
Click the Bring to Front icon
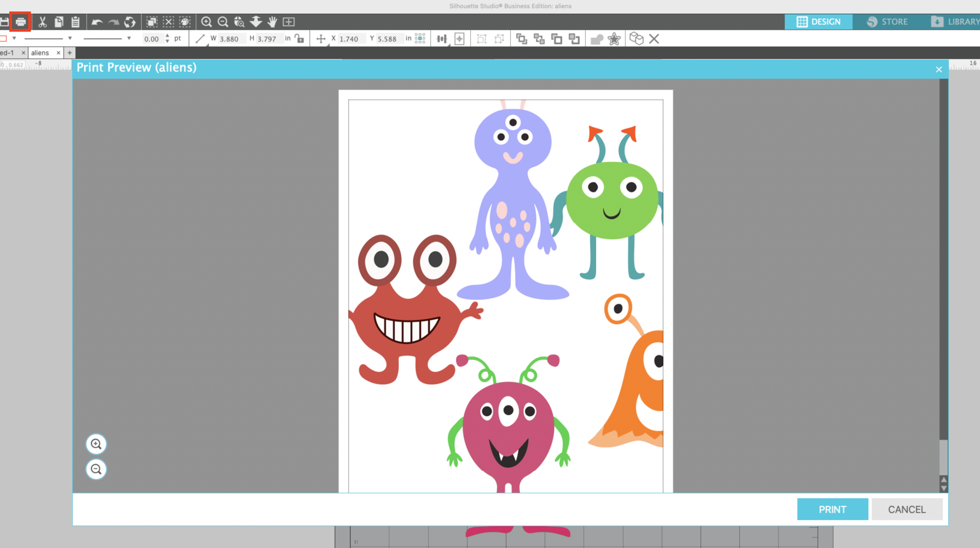point(521,39)
